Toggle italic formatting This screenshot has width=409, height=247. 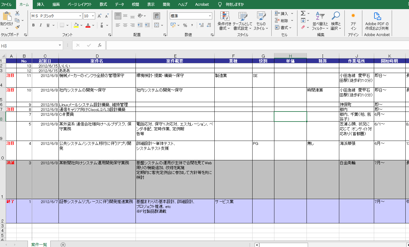(x=40, y=25)
